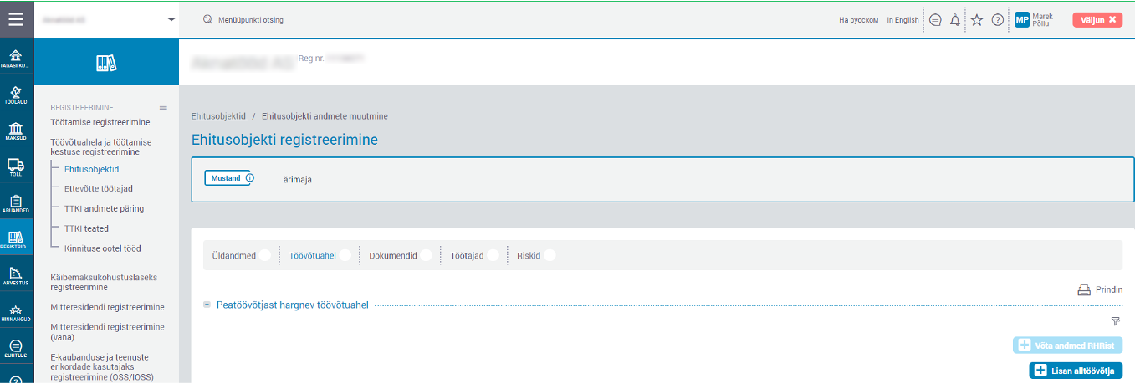The height and width of the screenshot is (384, 1135).
Task: Collapse Peatöövõtjast hargnev töövõtuahel section
Action: pyautogui.click(x=207, y=305)
